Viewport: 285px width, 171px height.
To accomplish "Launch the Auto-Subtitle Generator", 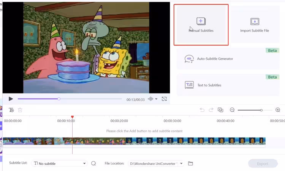I will [x=228, y=59].
